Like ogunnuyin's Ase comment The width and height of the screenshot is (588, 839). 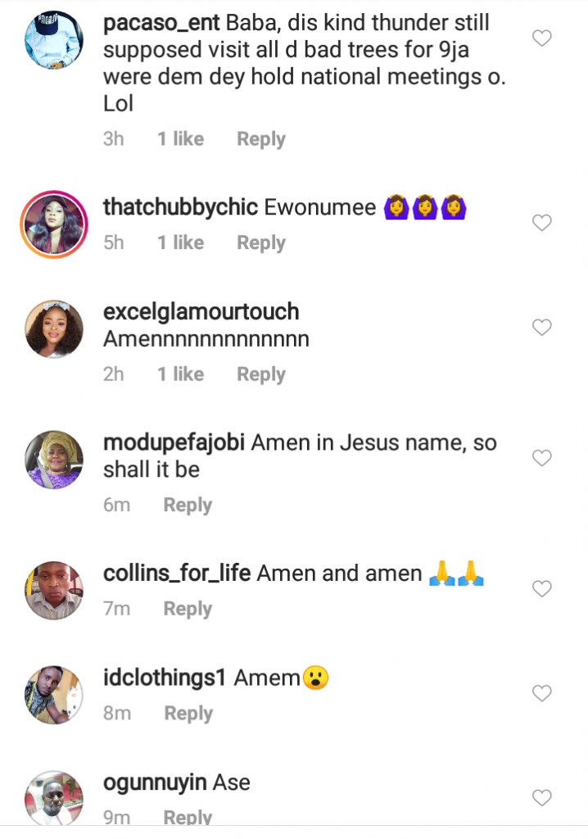point(542,797)
